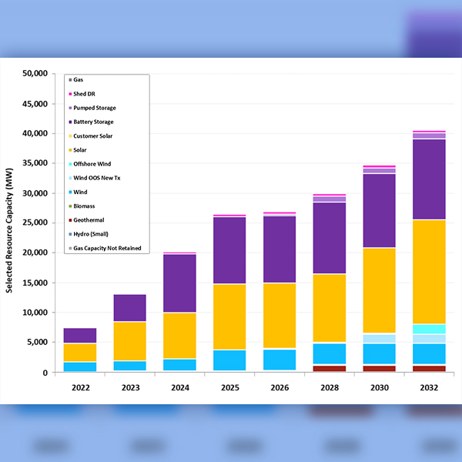Select the Pumped Storage legend entry
The image size is (462, 462).
[94, 108]
